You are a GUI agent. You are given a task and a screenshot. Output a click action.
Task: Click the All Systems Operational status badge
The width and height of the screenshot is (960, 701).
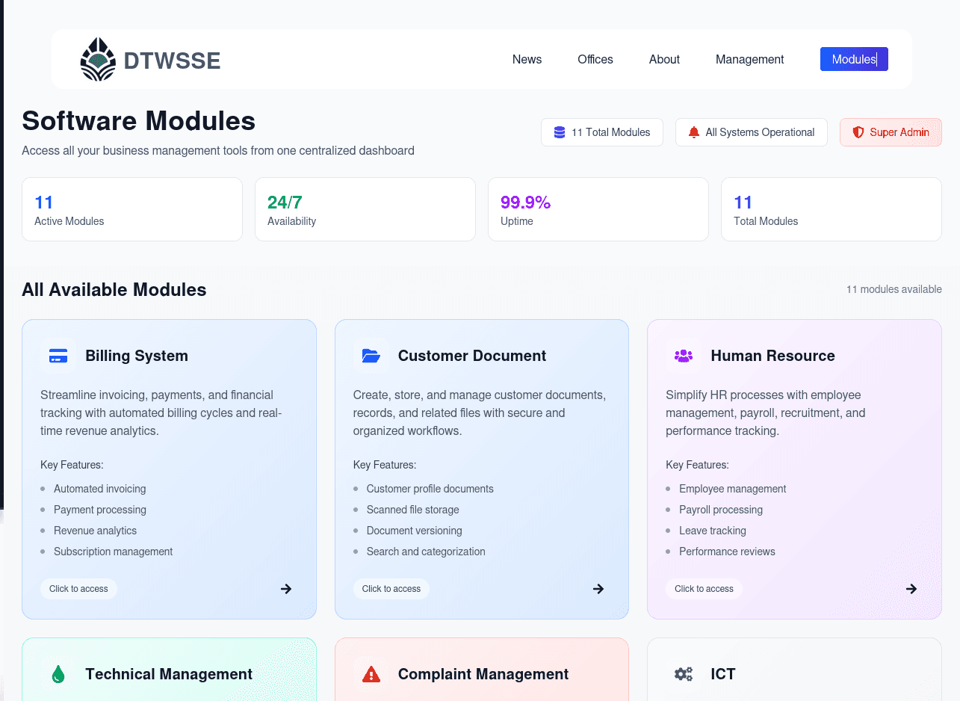coord(752,132)
